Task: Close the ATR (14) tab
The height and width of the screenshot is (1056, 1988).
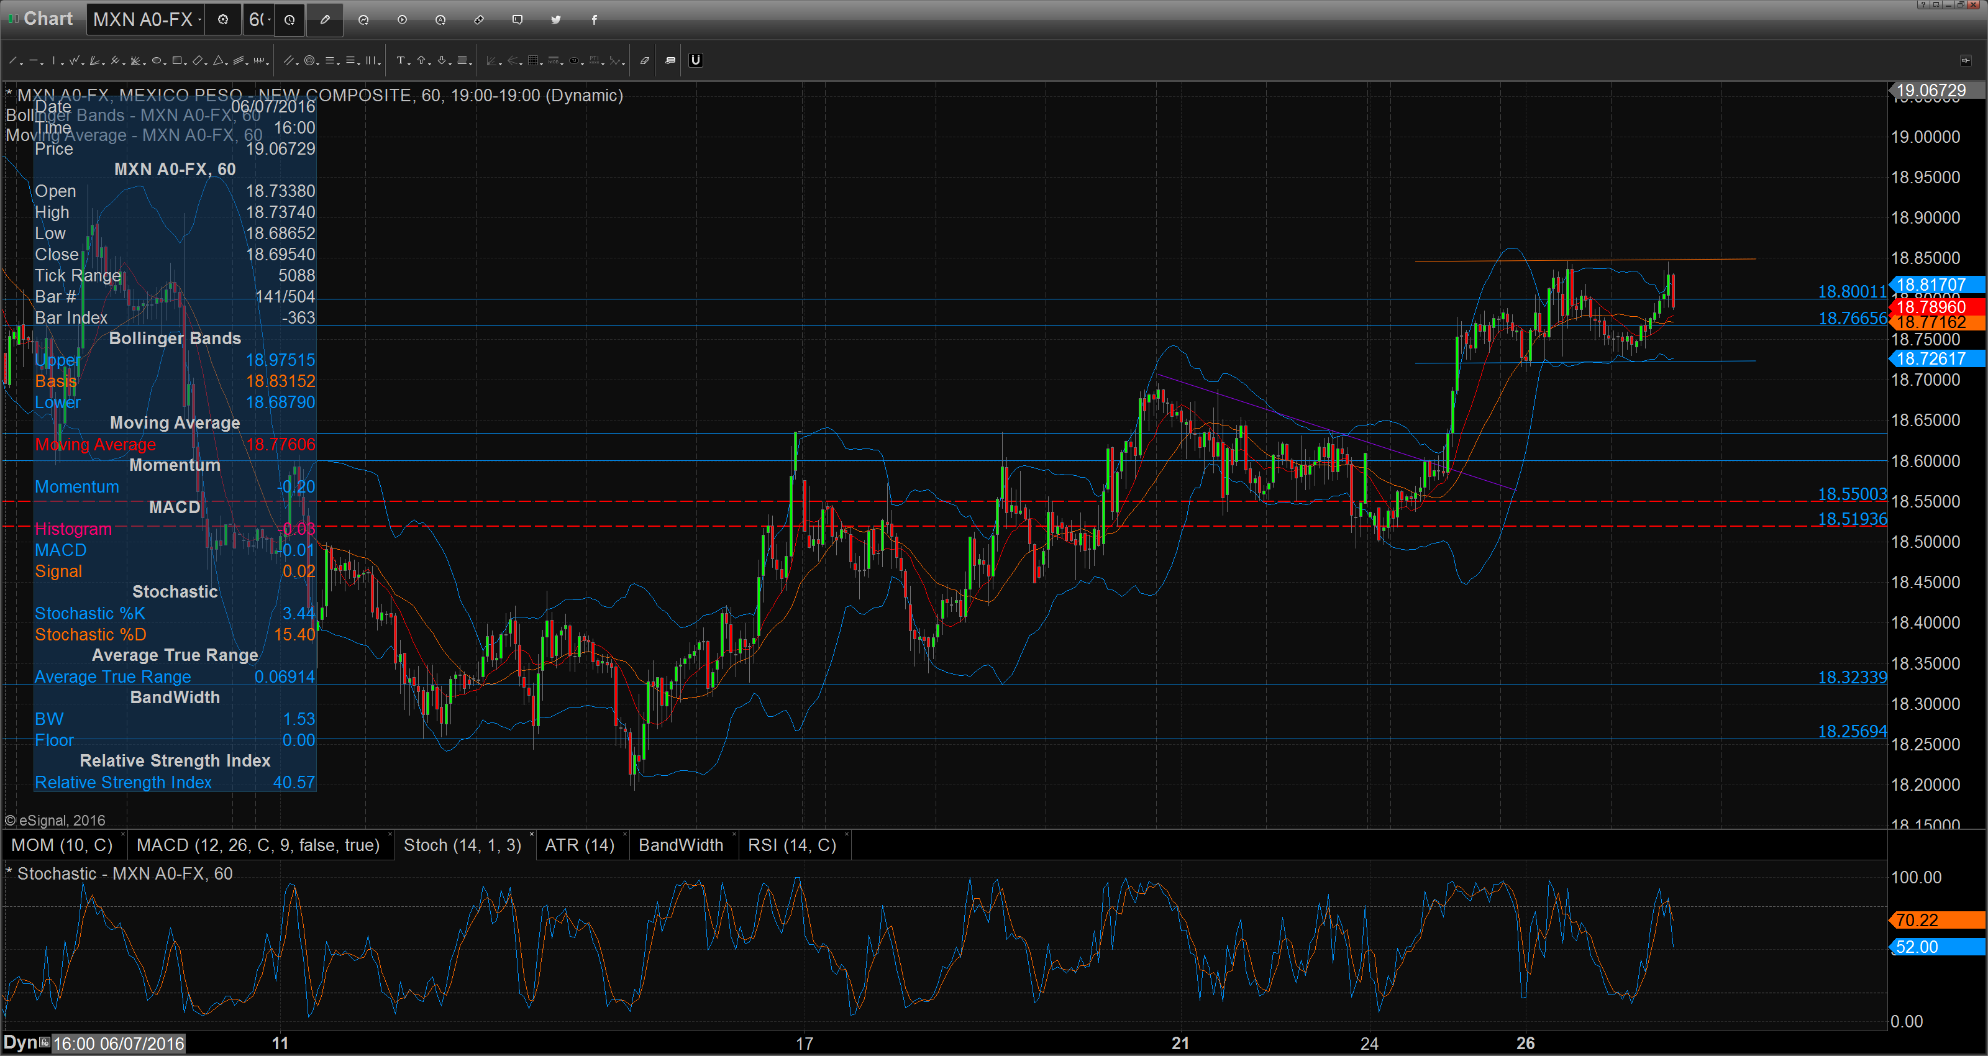Action: [624, 834]
